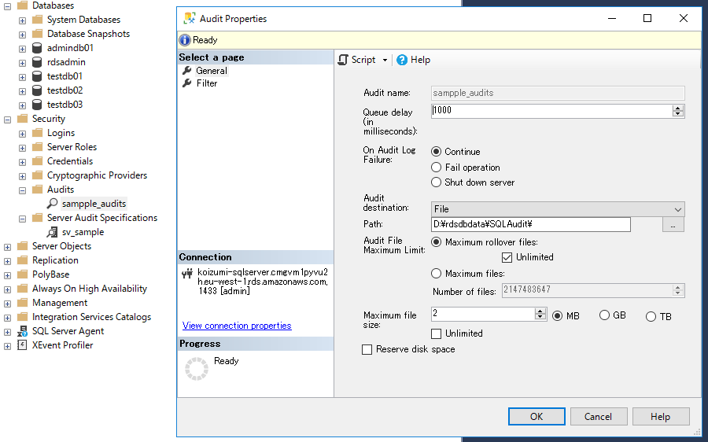Click the OK button

pyautogui.click(x=537, y=417)
